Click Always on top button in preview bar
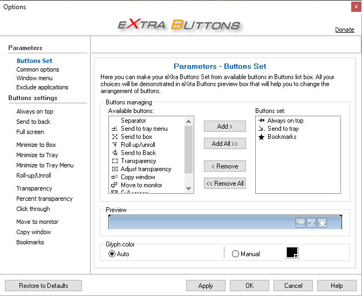 click(x=300, y=223)
